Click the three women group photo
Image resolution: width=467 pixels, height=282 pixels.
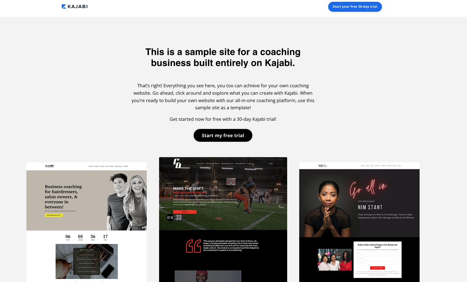point(335,260)
